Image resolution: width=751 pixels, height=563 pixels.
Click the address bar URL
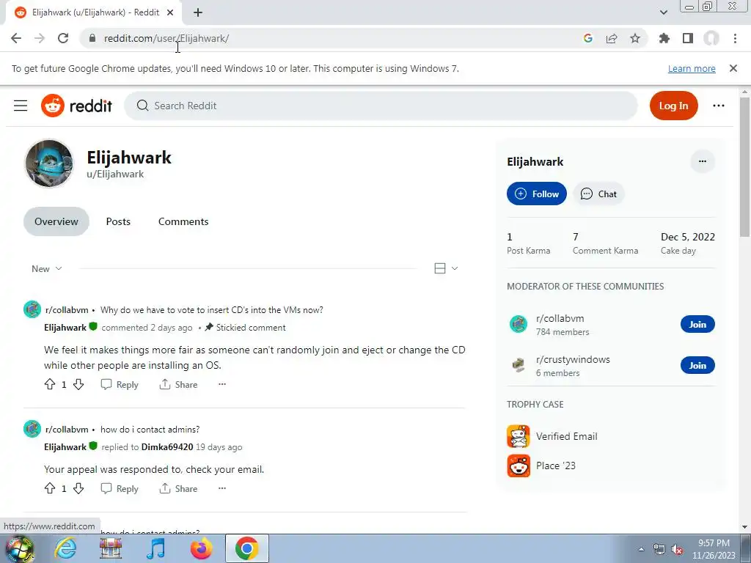pos(166,38)
